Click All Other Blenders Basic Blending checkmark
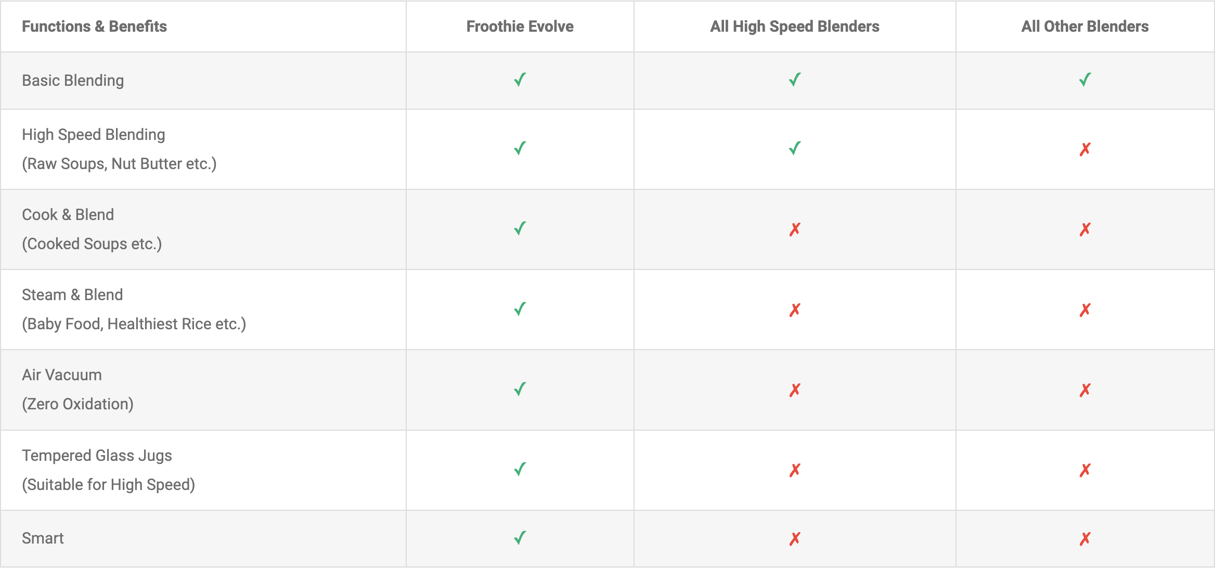 click(x=1084, y=80)
